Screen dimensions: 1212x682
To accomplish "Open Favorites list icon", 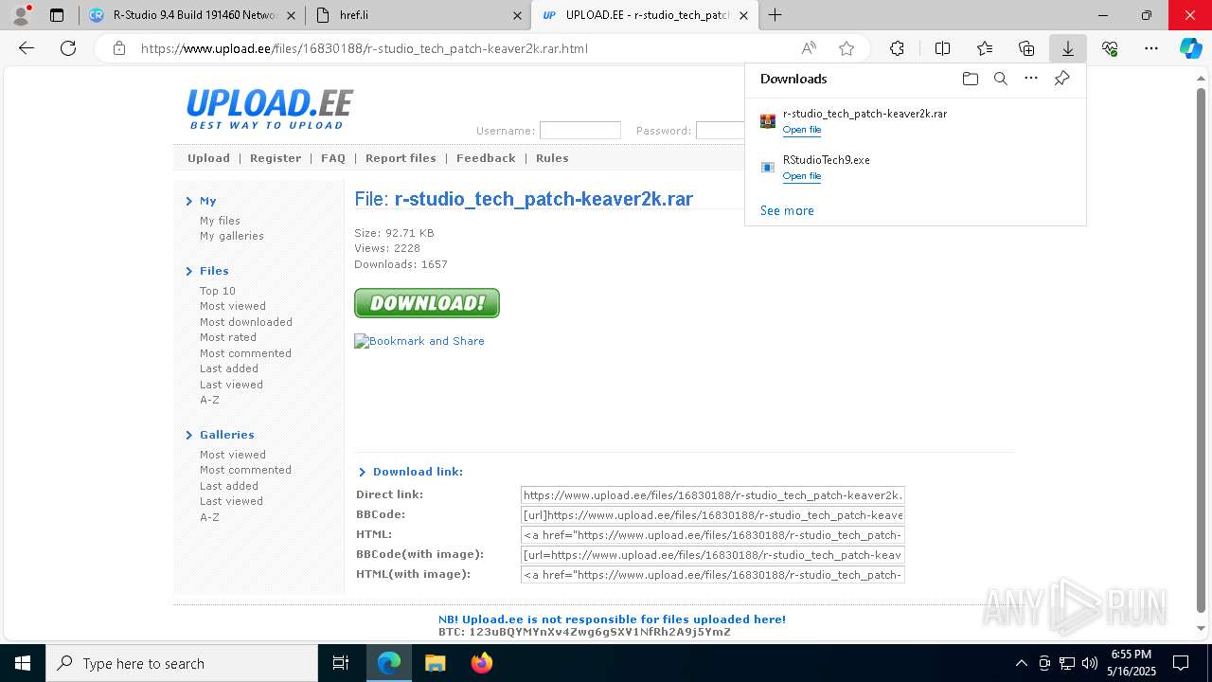I will (985, 48).
